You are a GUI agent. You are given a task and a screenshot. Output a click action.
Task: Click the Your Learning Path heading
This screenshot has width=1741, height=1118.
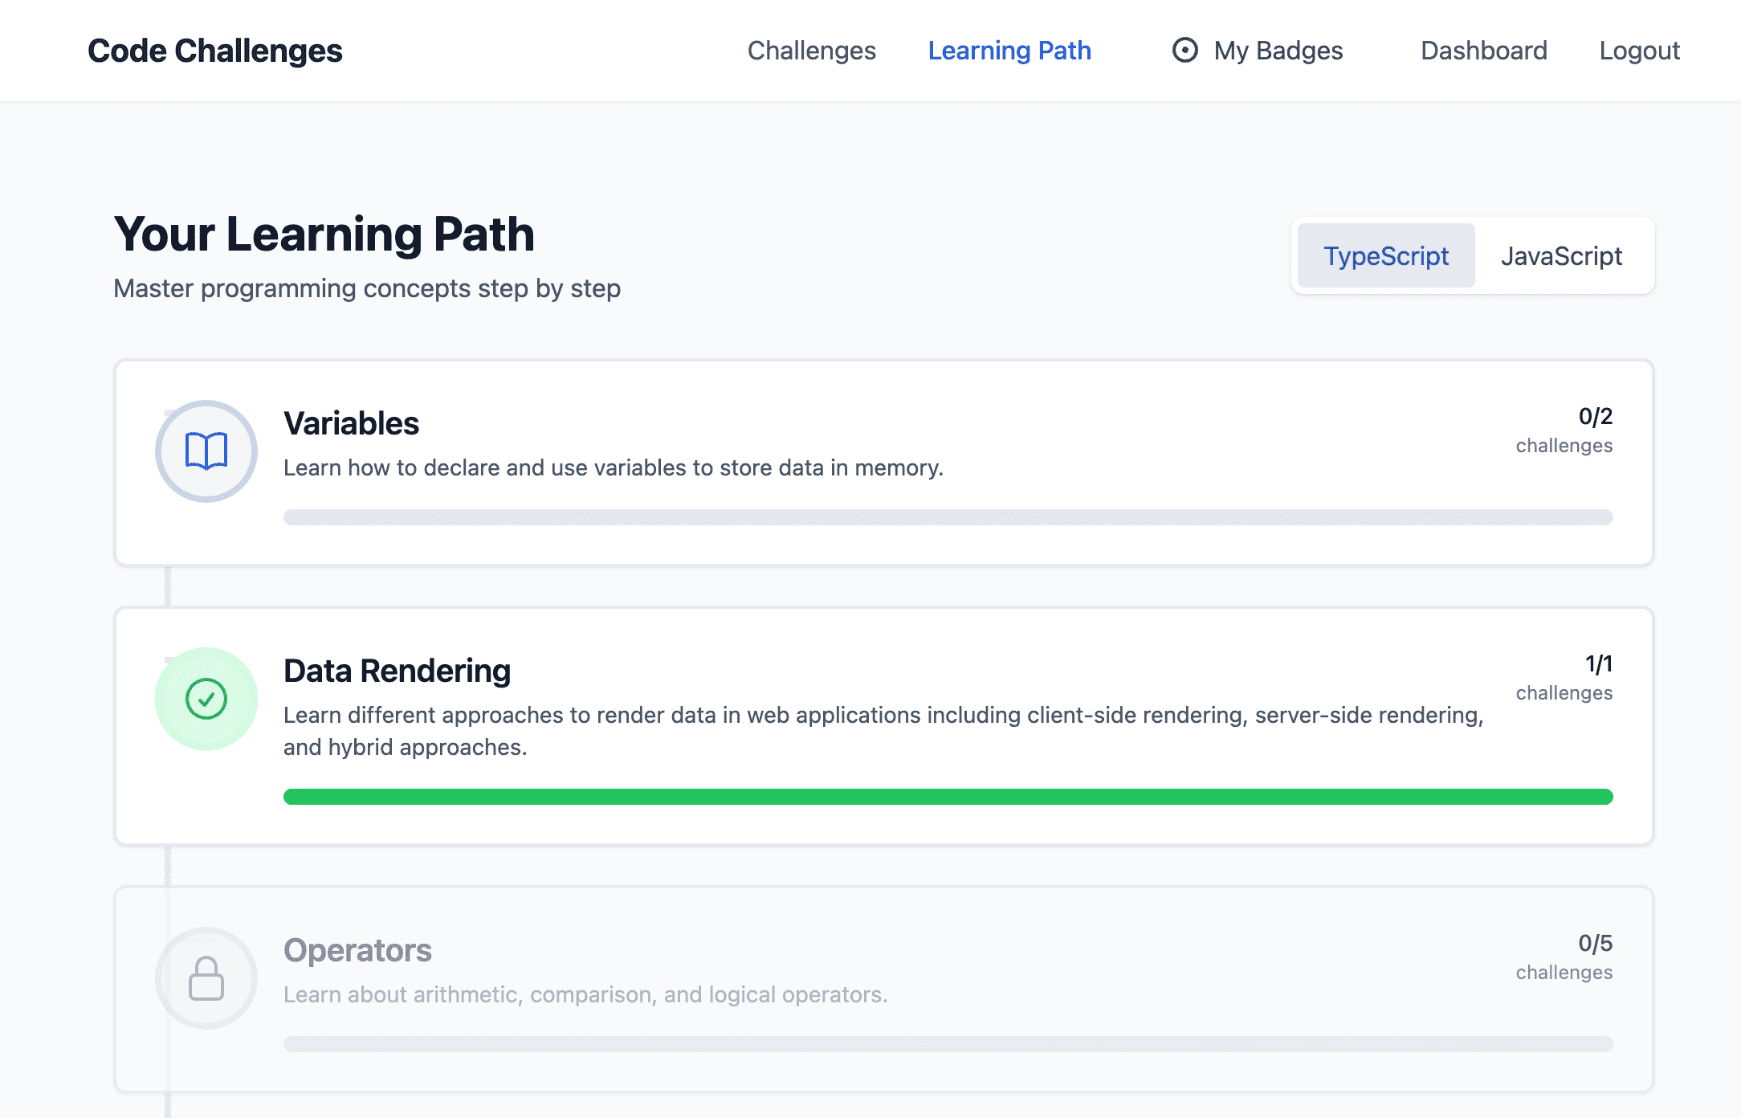(x=324, y=235)
